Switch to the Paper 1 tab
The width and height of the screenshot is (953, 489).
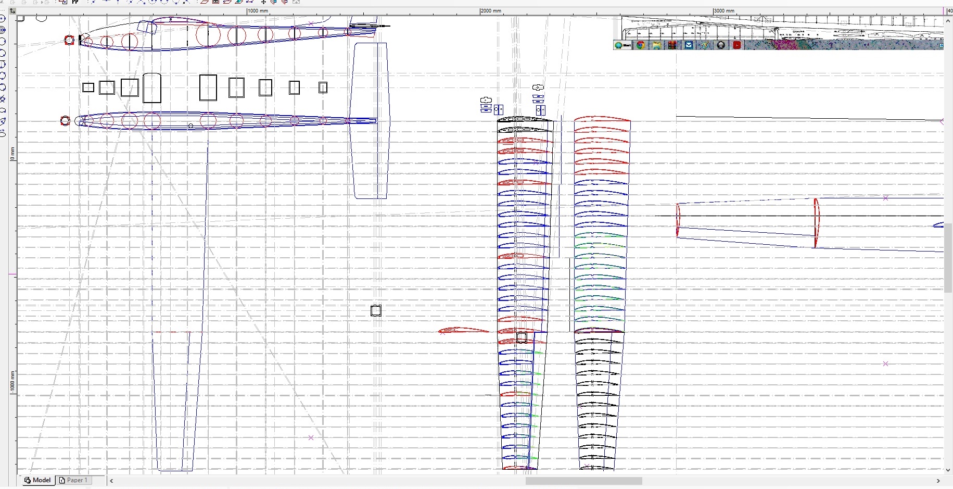pos(73,480)
